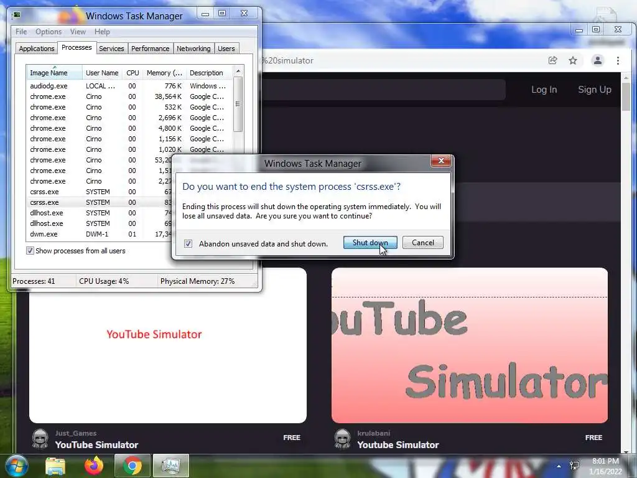Sort processes by Description column
Viewport: 637px width, 478px height.
tap(209, 73)
